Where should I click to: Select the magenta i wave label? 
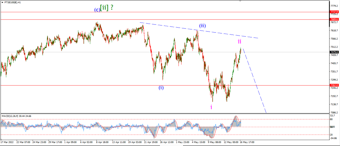click(x=211, y=107)
